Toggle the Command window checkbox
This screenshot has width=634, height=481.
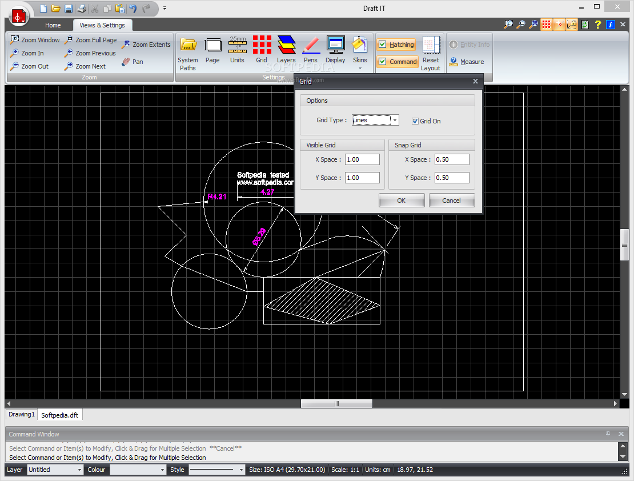coord(398,62)
